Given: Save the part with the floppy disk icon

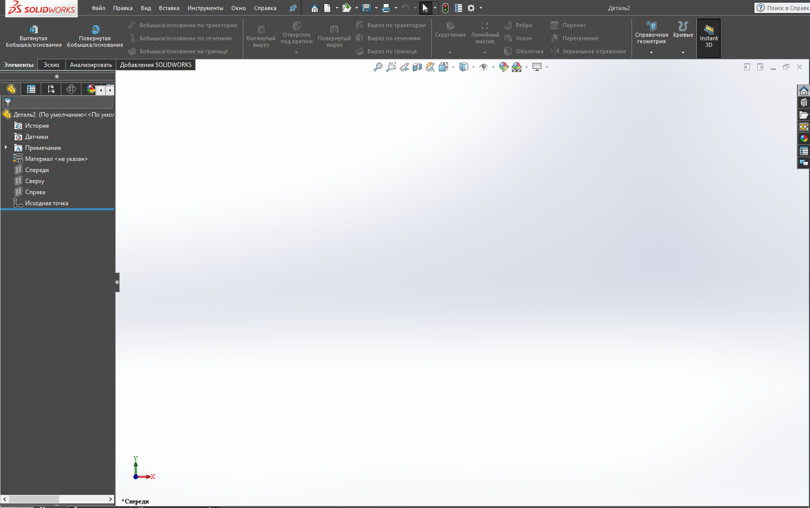Looking at the screenshot, I should coord(366,8).
